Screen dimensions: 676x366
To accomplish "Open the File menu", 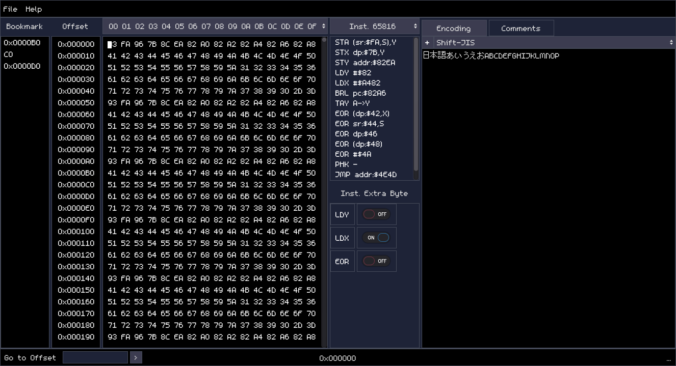I will (x=10, y=9).
